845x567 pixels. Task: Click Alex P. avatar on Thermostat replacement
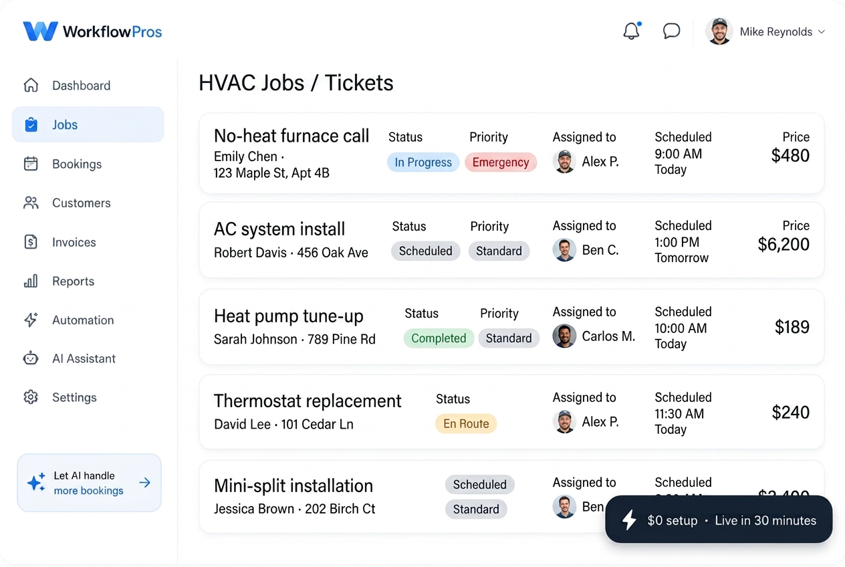(564, 421)
